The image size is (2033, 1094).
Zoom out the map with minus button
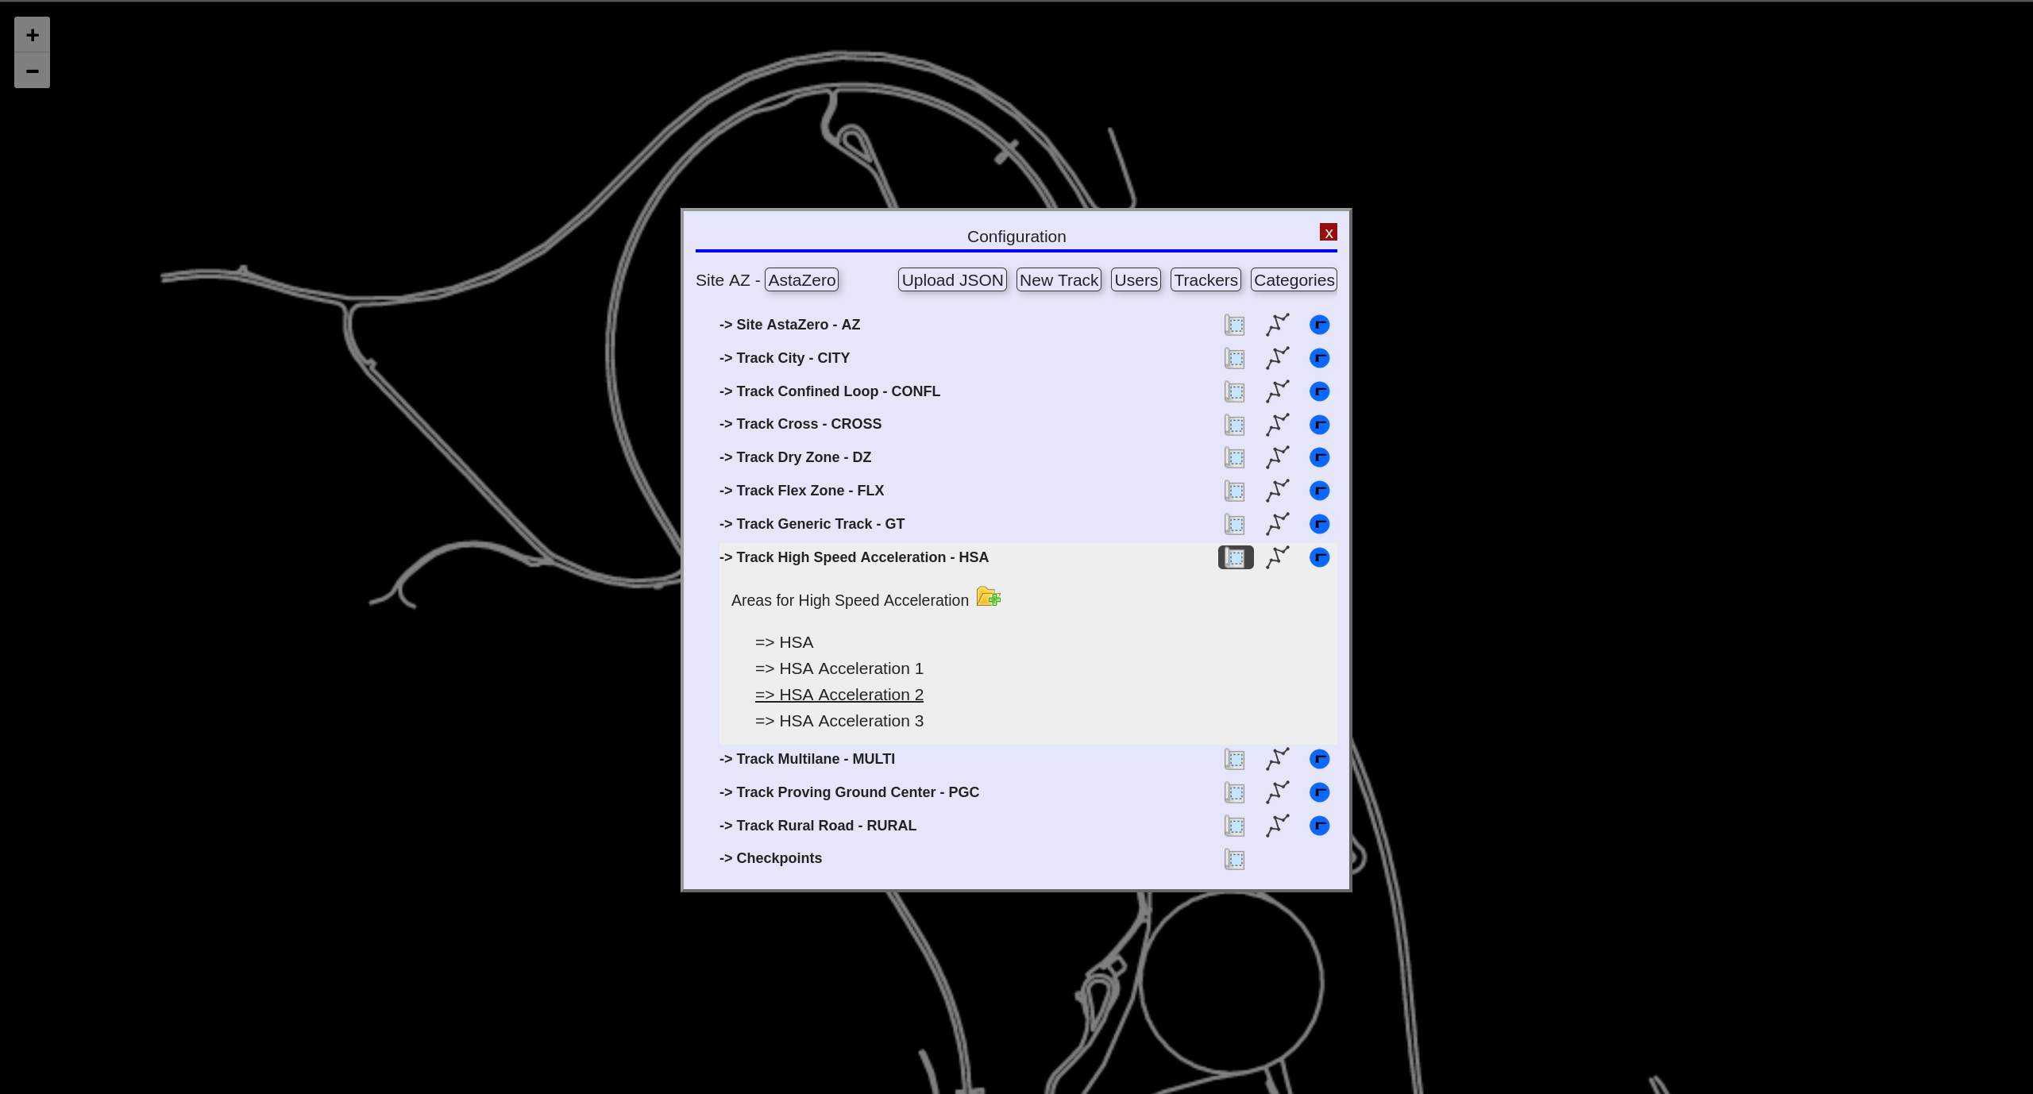coord(32,71)
